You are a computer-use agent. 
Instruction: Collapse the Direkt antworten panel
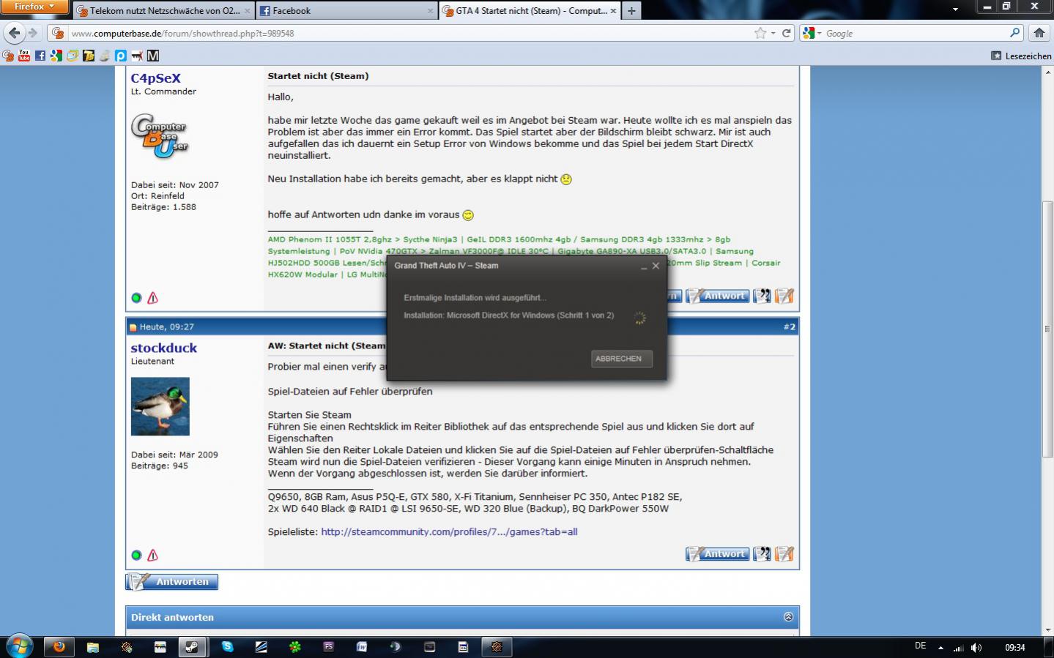pyautogui.click(x=788, y=617)
